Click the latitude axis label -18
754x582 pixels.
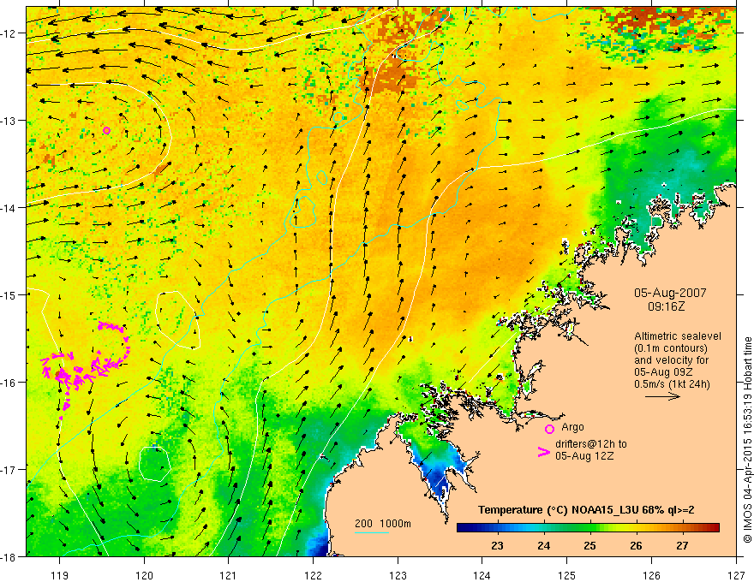[9, 556]
